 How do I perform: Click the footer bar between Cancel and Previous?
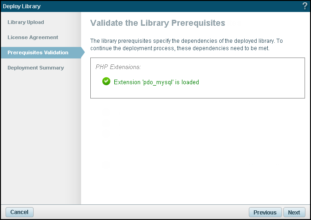138,212
